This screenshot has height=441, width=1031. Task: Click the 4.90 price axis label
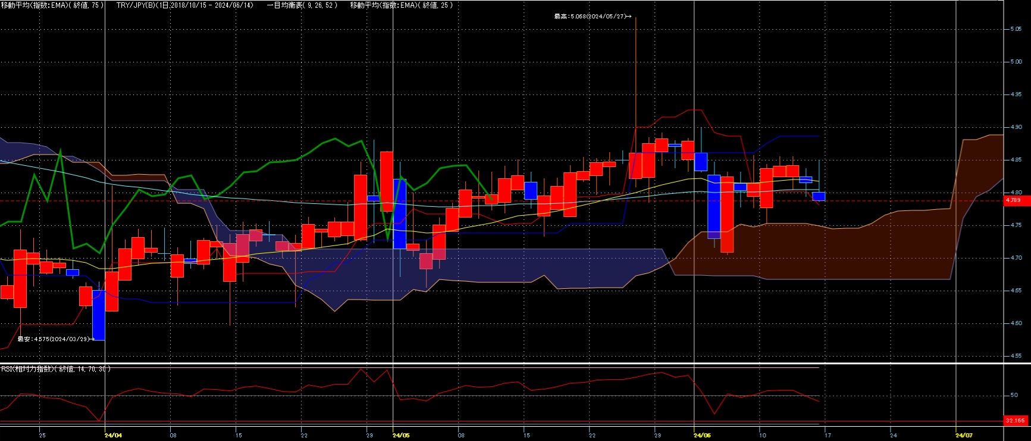1016,127
